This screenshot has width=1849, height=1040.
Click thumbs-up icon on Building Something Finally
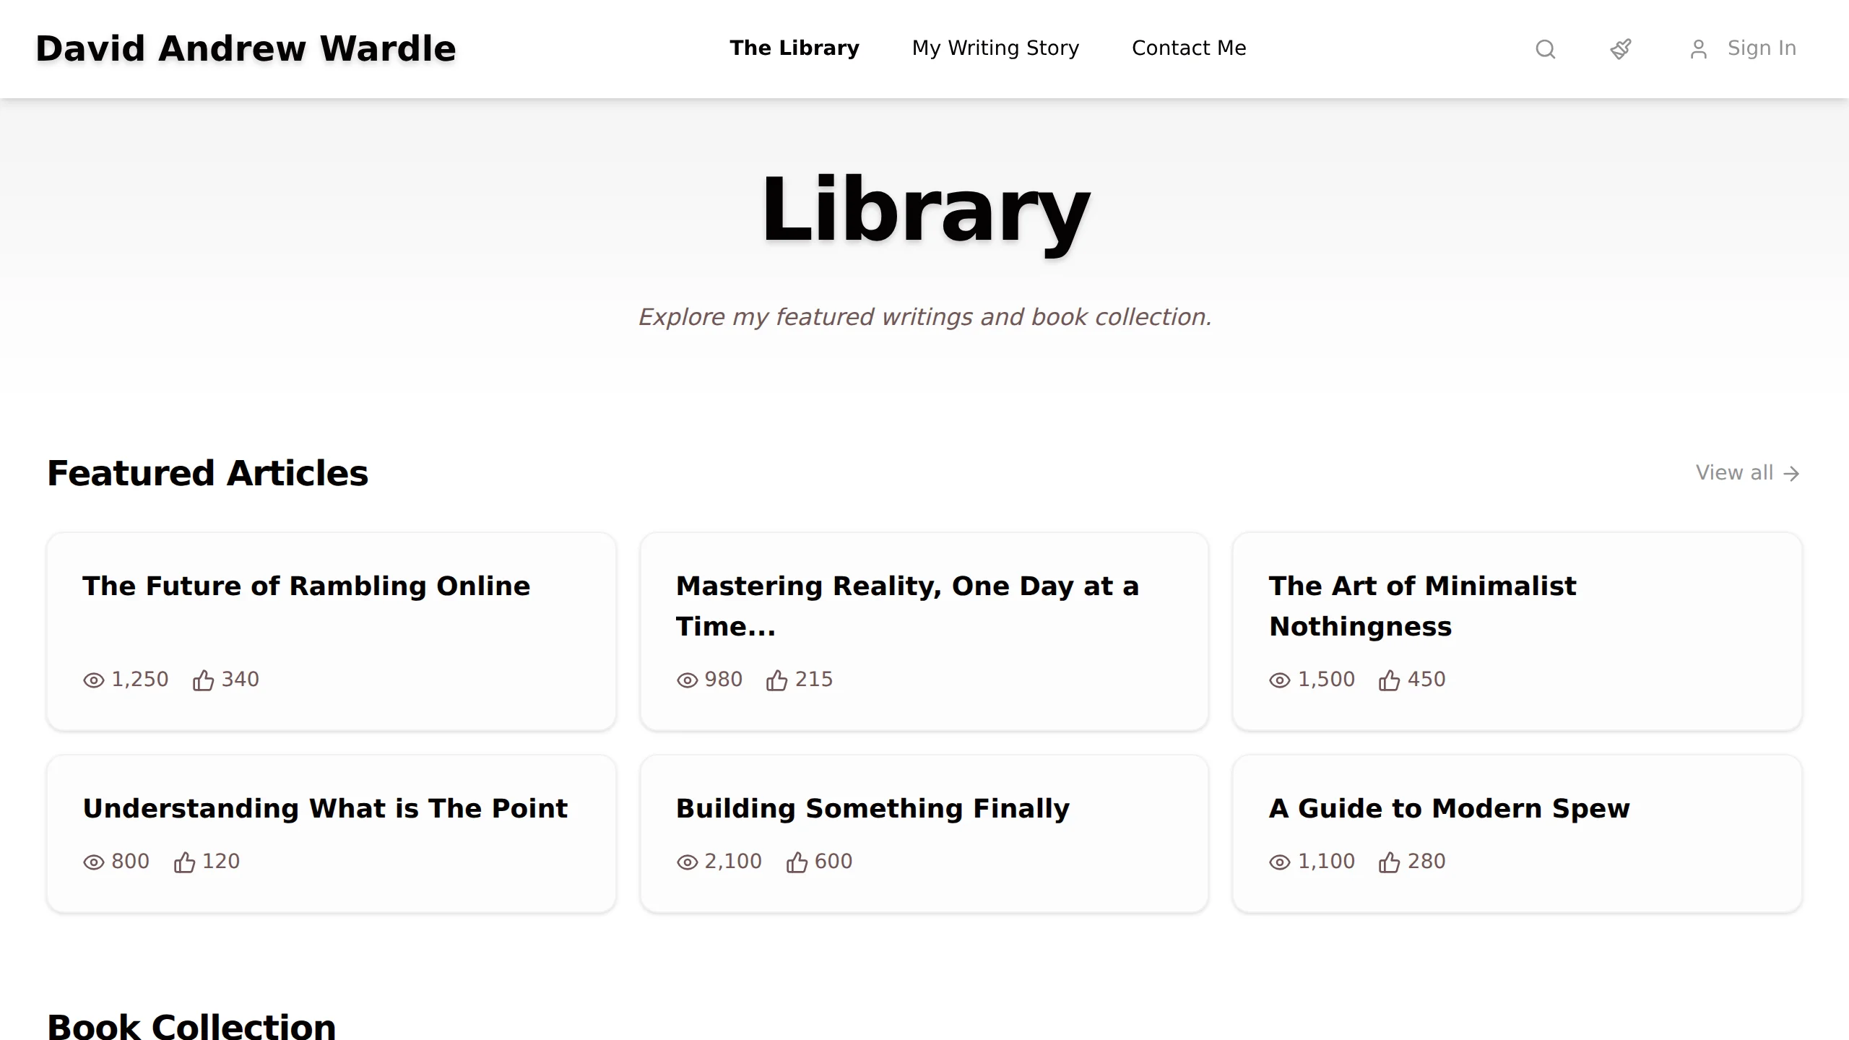(x=797, y=862)
